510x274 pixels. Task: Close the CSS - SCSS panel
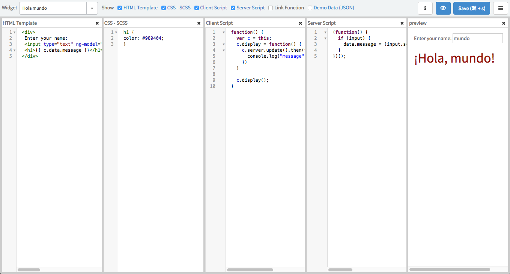199,23
